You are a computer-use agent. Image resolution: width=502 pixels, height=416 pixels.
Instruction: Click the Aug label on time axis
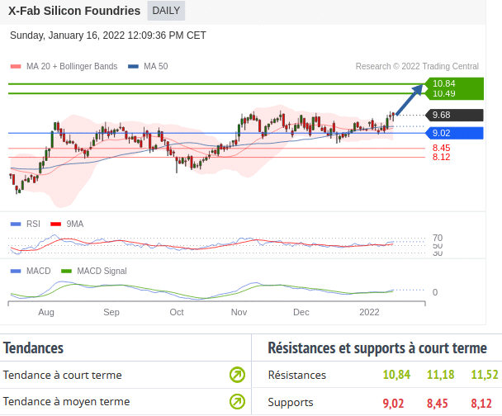click(46, 312)
